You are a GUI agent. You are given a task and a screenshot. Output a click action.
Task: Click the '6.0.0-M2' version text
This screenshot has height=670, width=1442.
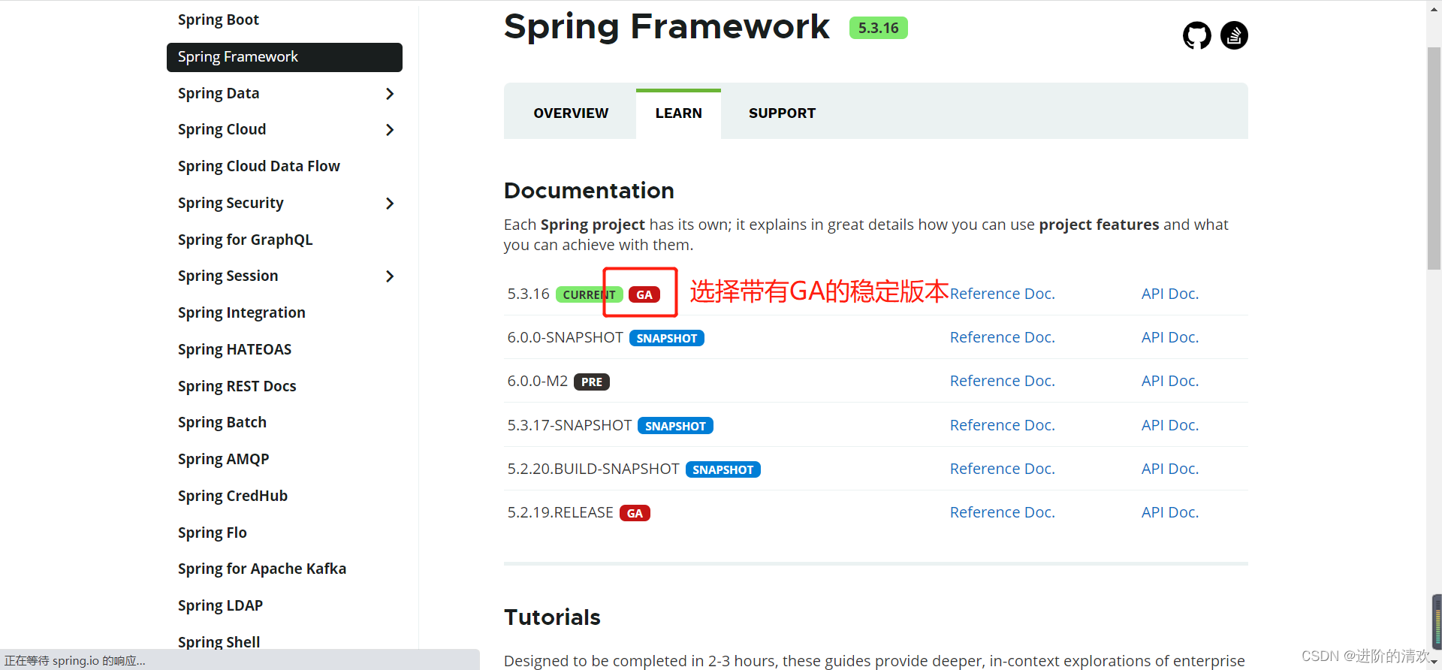(x=538, y=382)
